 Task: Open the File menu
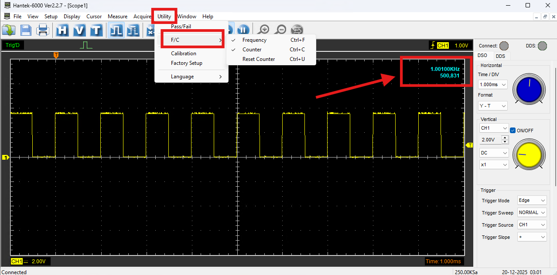[17, 17]
